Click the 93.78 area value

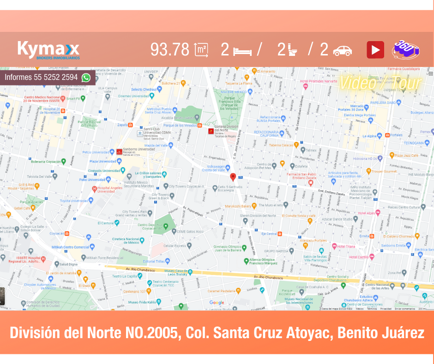click(x=169, y=49)
